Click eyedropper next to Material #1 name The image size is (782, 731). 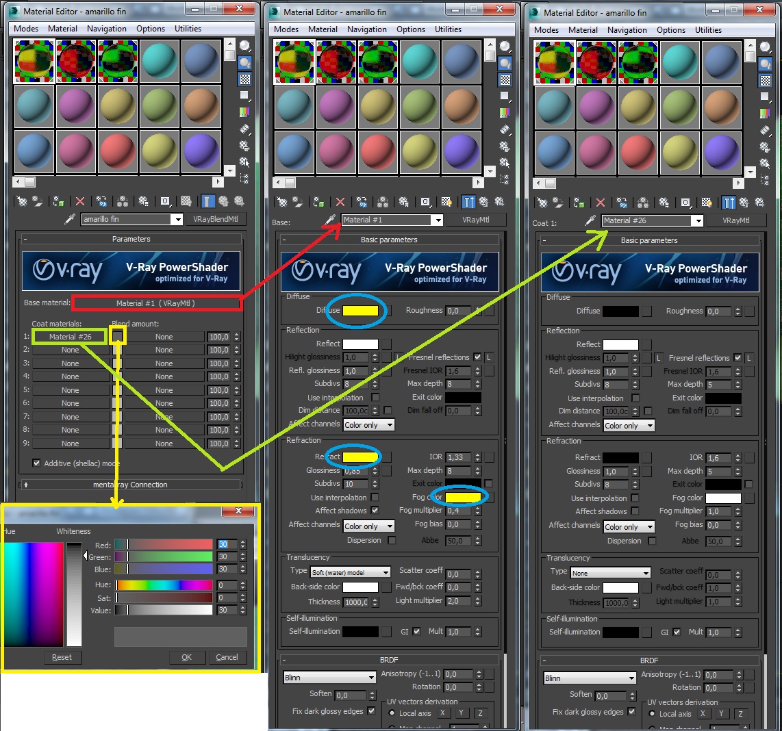pos(330,220)
